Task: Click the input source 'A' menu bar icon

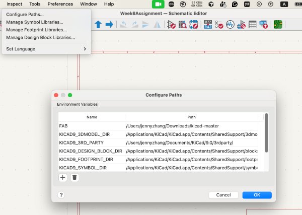Action: (x=284, y=4)
